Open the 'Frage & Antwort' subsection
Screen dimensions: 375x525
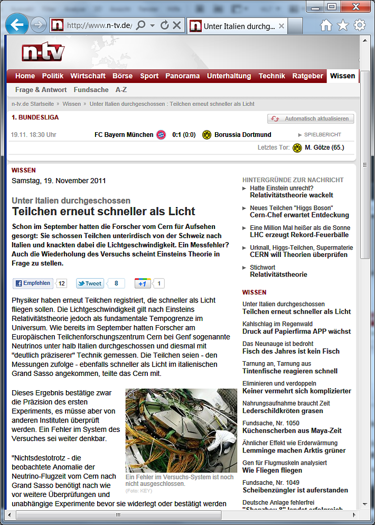pos(41,90)
